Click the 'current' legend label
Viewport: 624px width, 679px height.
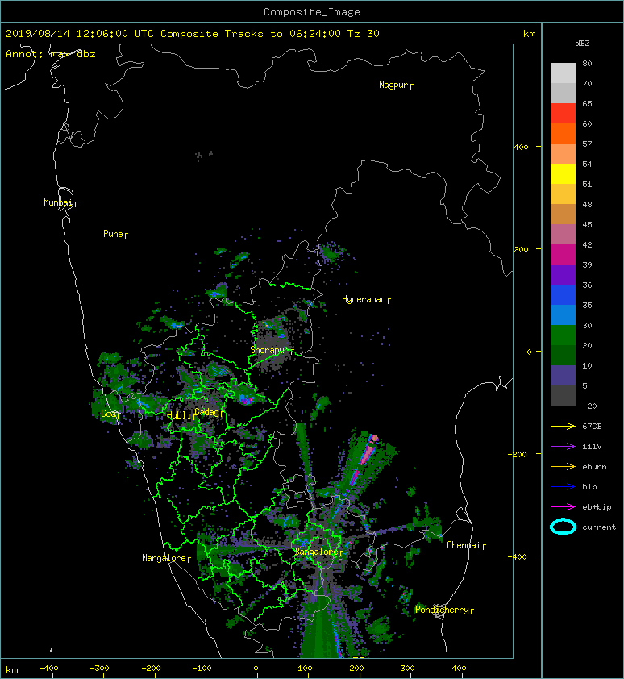pos(599,527)
